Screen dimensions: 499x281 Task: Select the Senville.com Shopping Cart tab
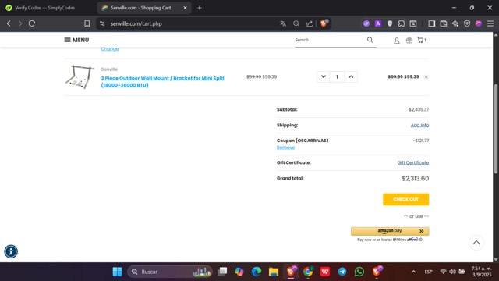(140, 8)
